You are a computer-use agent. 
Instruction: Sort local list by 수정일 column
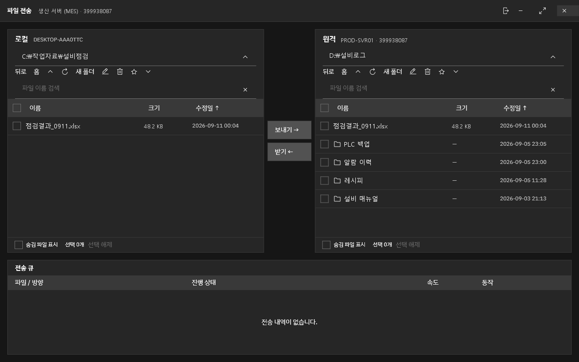[x=207, y=108]
